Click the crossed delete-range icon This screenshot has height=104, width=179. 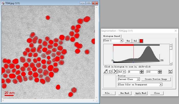[x=115, y=71]
